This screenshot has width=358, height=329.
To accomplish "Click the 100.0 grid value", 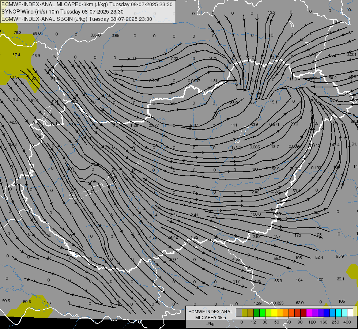I will [256, 214].
